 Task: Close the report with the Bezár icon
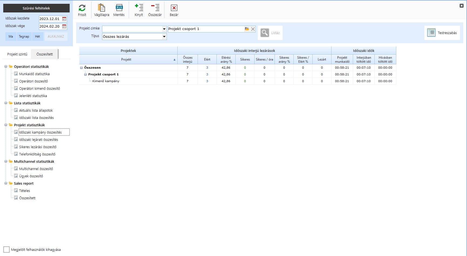(x=174, y=8)
